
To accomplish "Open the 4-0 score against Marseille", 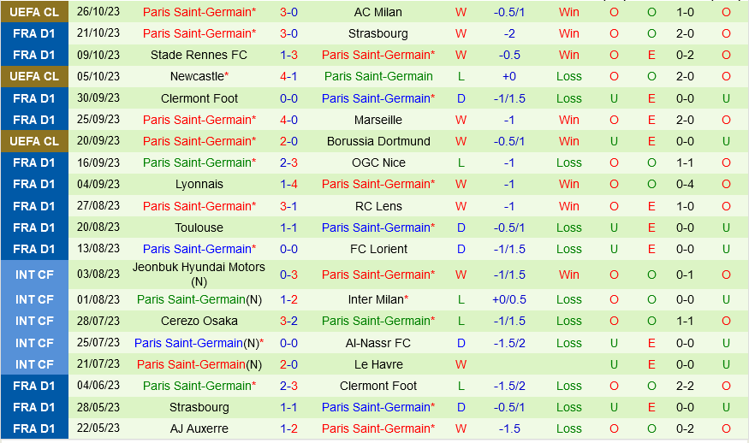I will 288,120.
